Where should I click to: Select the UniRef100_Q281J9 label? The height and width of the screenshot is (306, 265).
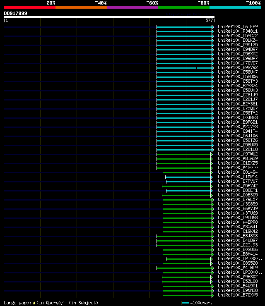[x=238, y=95]
